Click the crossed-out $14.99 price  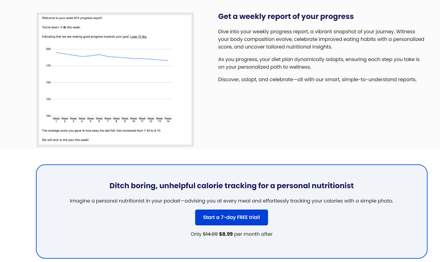pos(210,234)
